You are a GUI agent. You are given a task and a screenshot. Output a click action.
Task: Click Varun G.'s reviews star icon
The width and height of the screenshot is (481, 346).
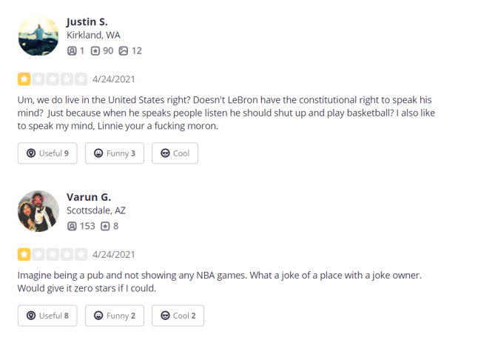tap(105, 226)
